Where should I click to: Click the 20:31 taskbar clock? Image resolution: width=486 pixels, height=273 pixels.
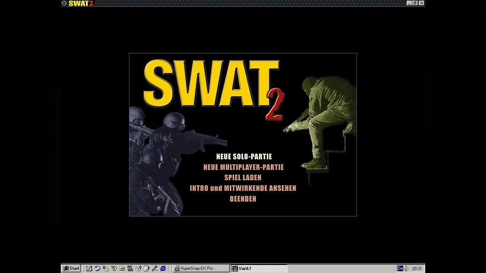tap(417, 269)
